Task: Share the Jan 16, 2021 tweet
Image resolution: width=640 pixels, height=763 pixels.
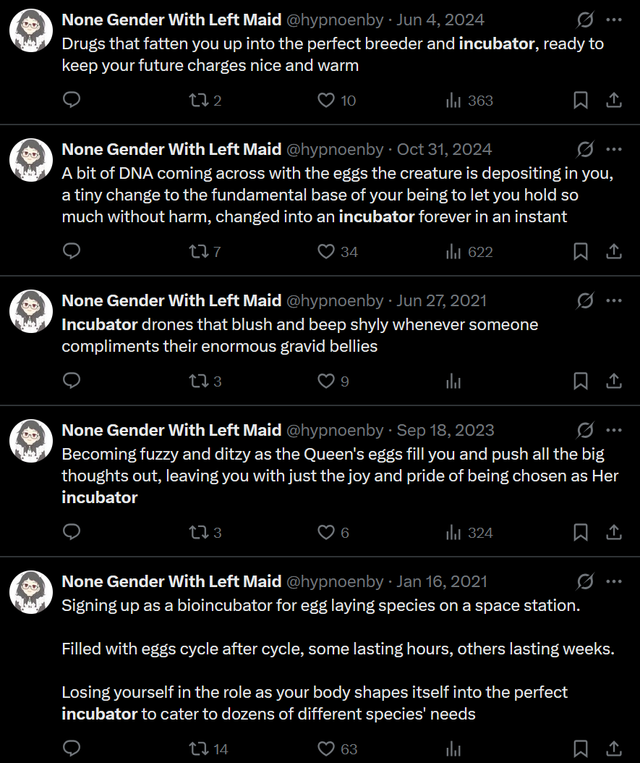Action: [x=614, y=749]
